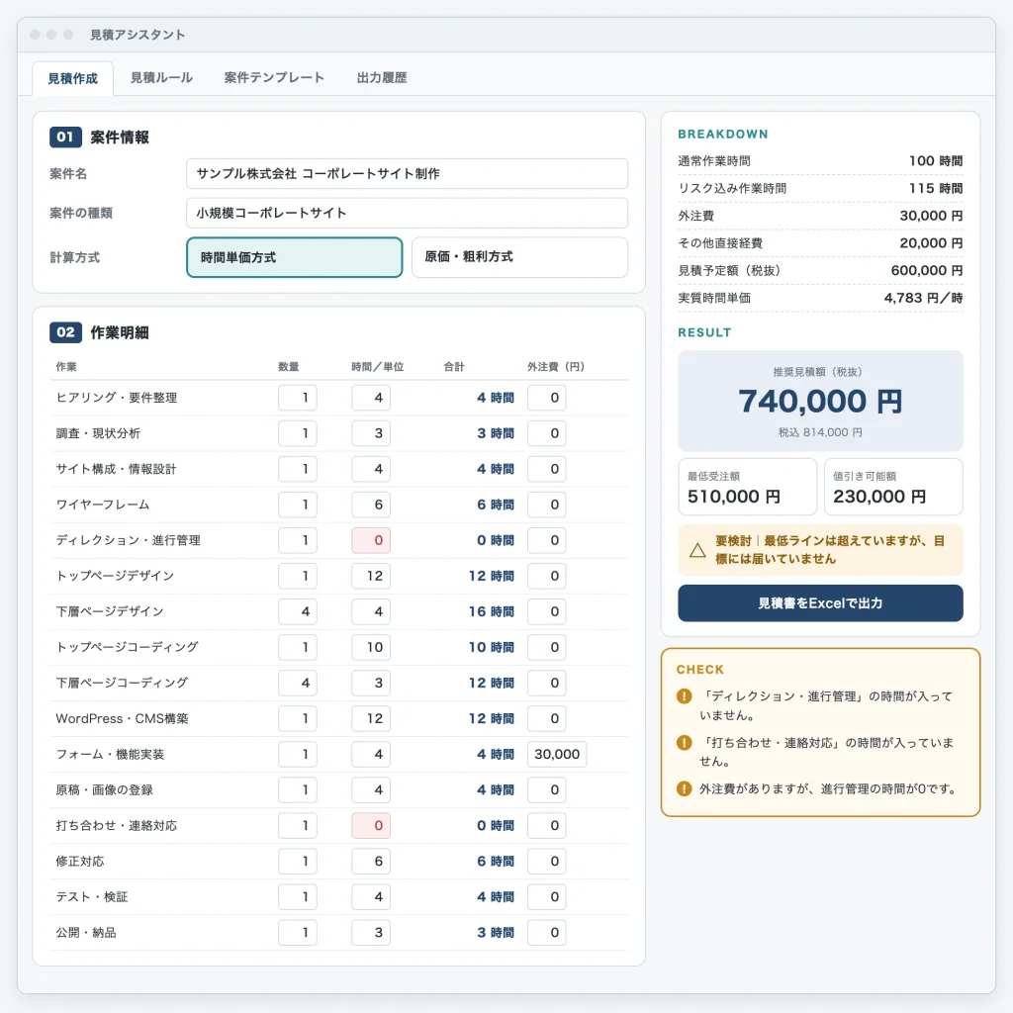Screen dimensions: 1013x1013
Task: Edit quantity for 下層ページコーディング
Action: (298, 683)
